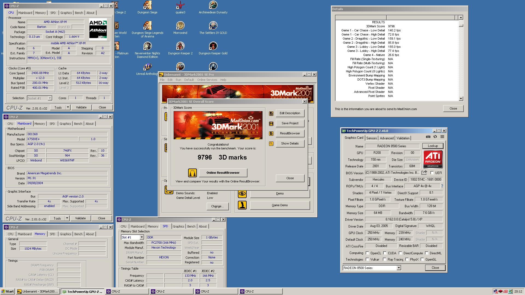Switch to Mainboard tab in CPU-Z CPU window
This screenshot has width=525, height=295.
[x=25, y=13]
